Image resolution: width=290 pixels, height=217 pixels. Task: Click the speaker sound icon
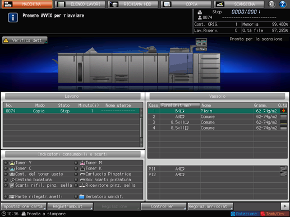(x=271, y=4)
